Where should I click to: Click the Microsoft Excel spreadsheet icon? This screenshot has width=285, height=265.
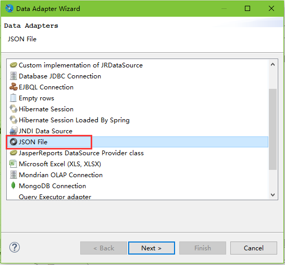[13, 164]
